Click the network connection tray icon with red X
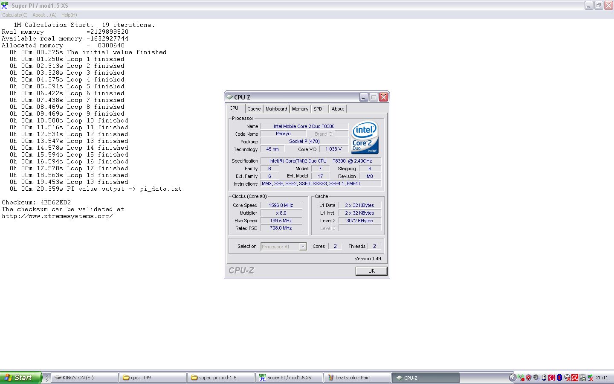614x384 pixels. point(521,378)
